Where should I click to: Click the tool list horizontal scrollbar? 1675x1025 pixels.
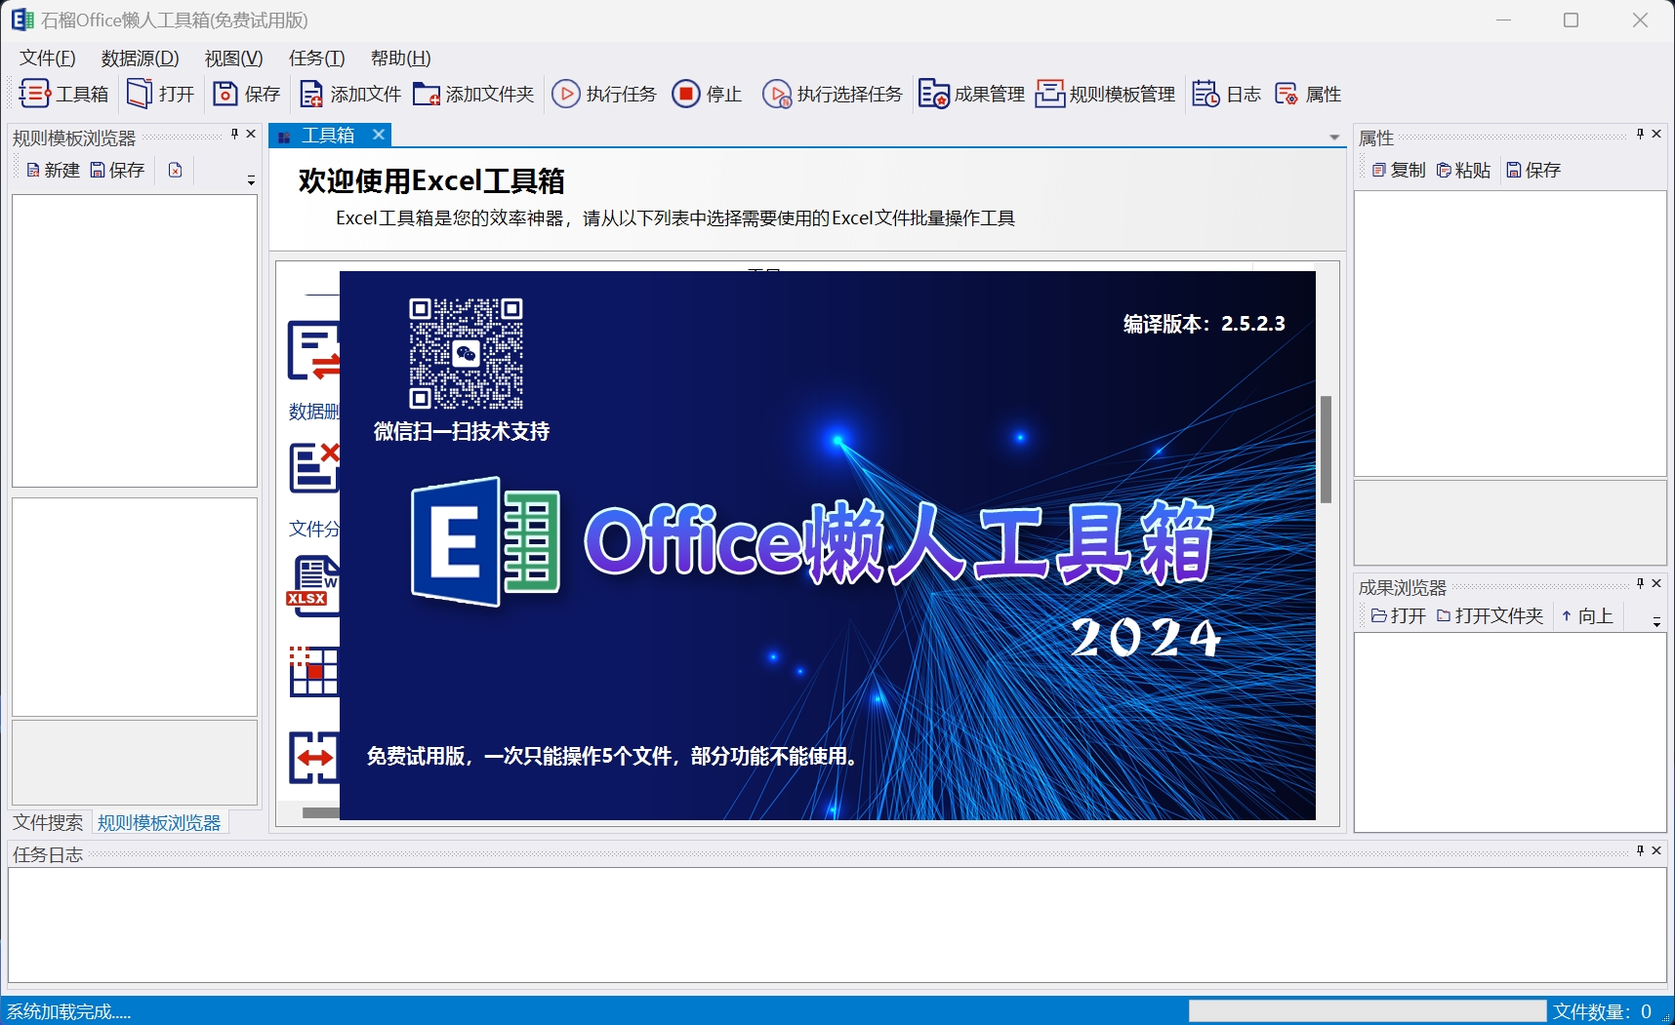click(321, 812)
